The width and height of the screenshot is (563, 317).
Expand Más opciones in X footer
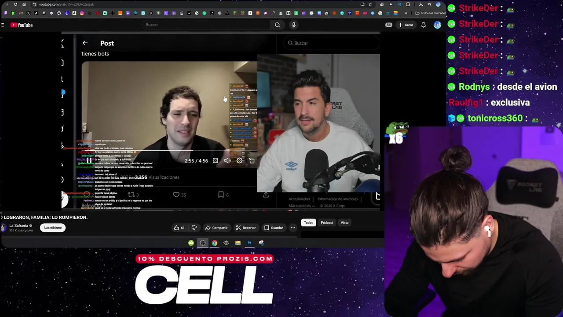[301, 206]
